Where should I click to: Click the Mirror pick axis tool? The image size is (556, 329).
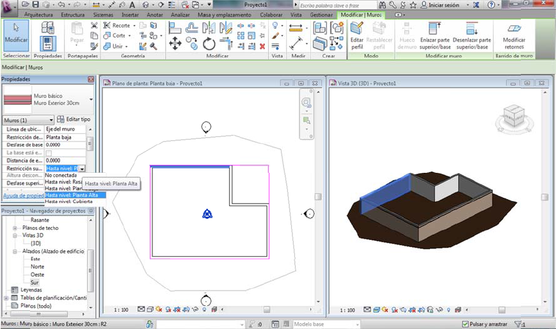(209, 28)
